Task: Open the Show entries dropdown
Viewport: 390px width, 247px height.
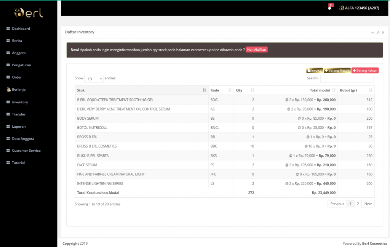Action: (94, 79)
